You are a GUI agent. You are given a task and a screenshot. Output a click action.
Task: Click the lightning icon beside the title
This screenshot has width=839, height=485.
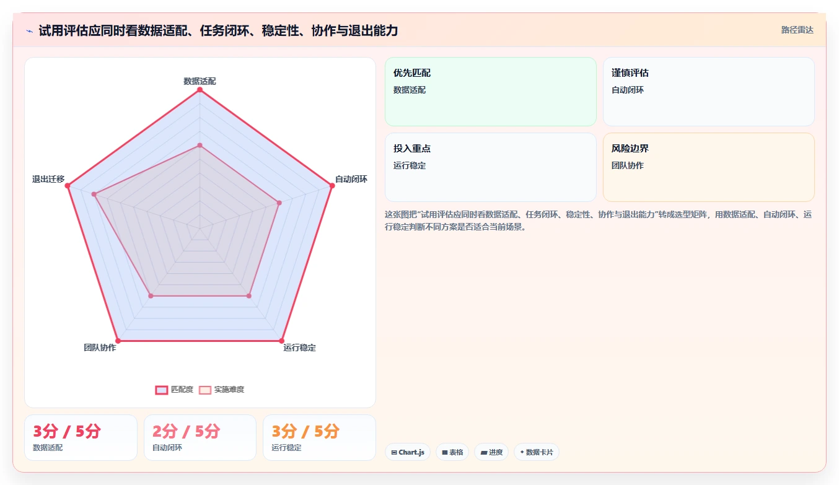(29, 31)
